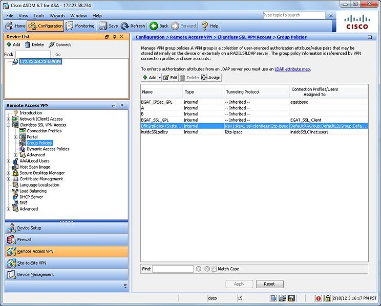Viewport: 381px width, 306px height.
Task: Open the Wizards menu
Action: click(x=57, y=16)
